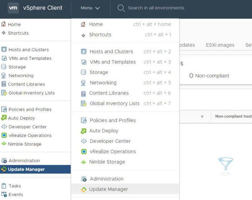
Task: Click Update Manager icon in sidebar
Action: point(4,169)
